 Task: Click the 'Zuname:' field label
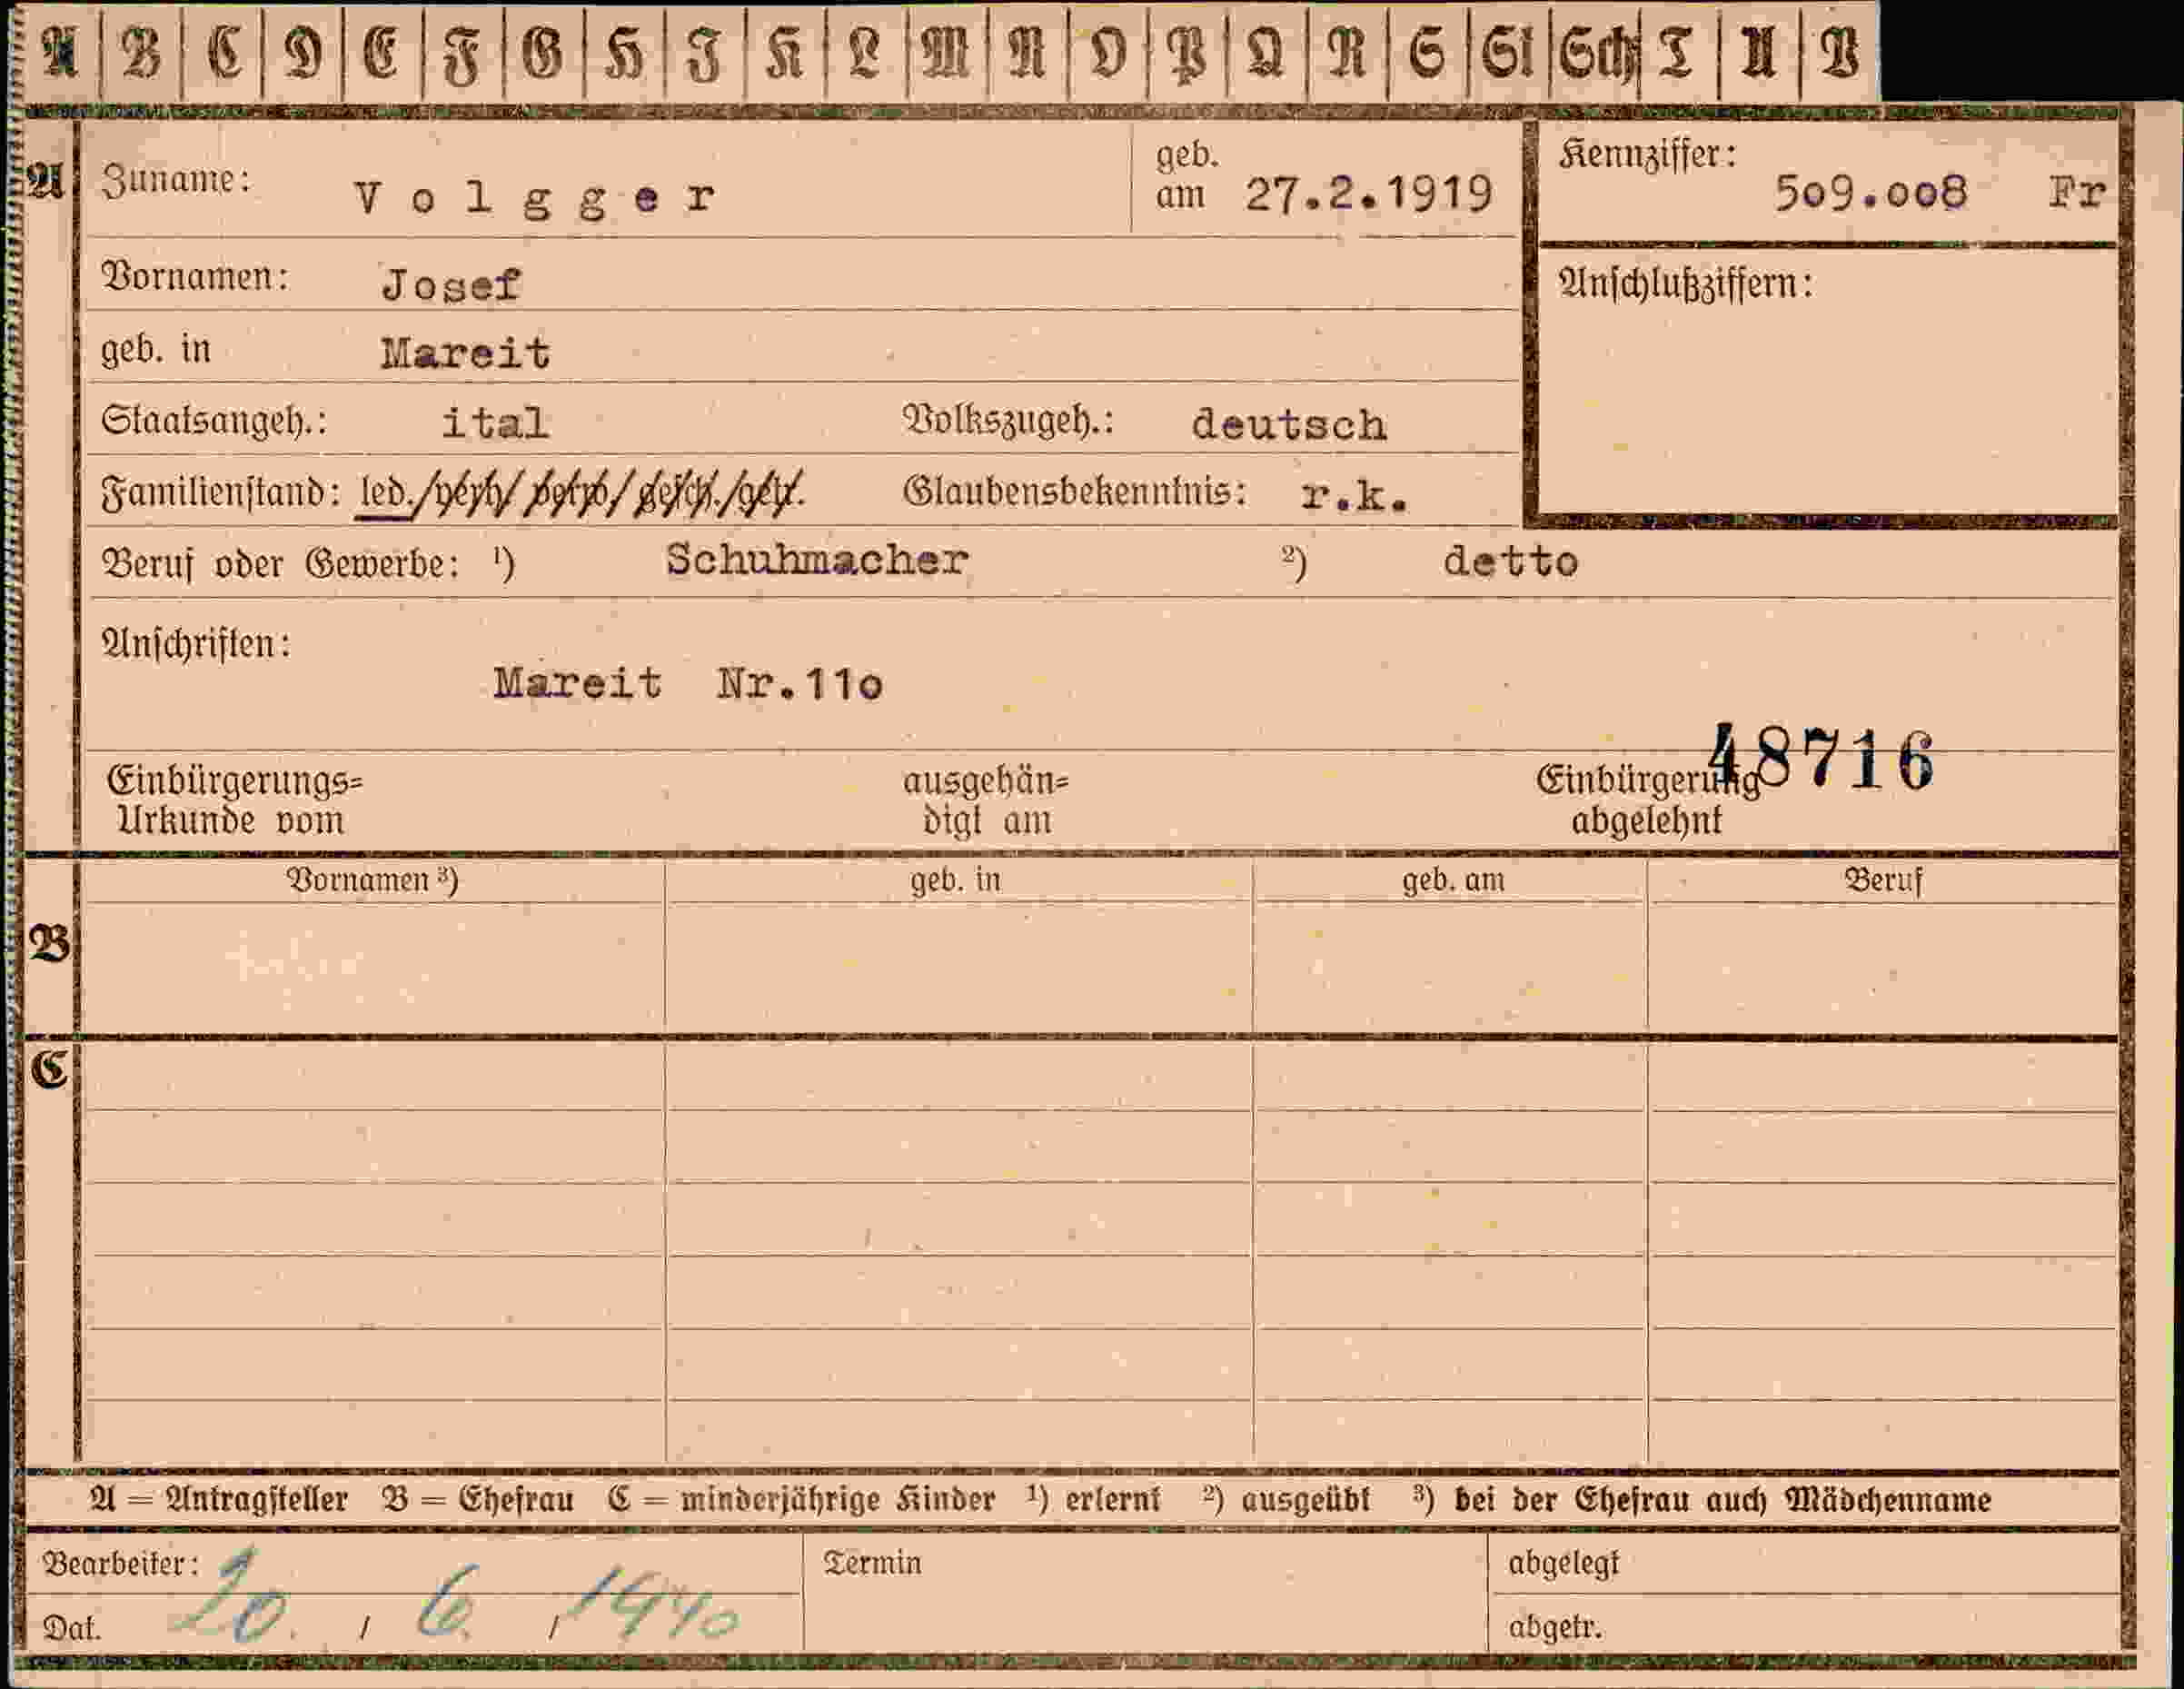point(176,181)
